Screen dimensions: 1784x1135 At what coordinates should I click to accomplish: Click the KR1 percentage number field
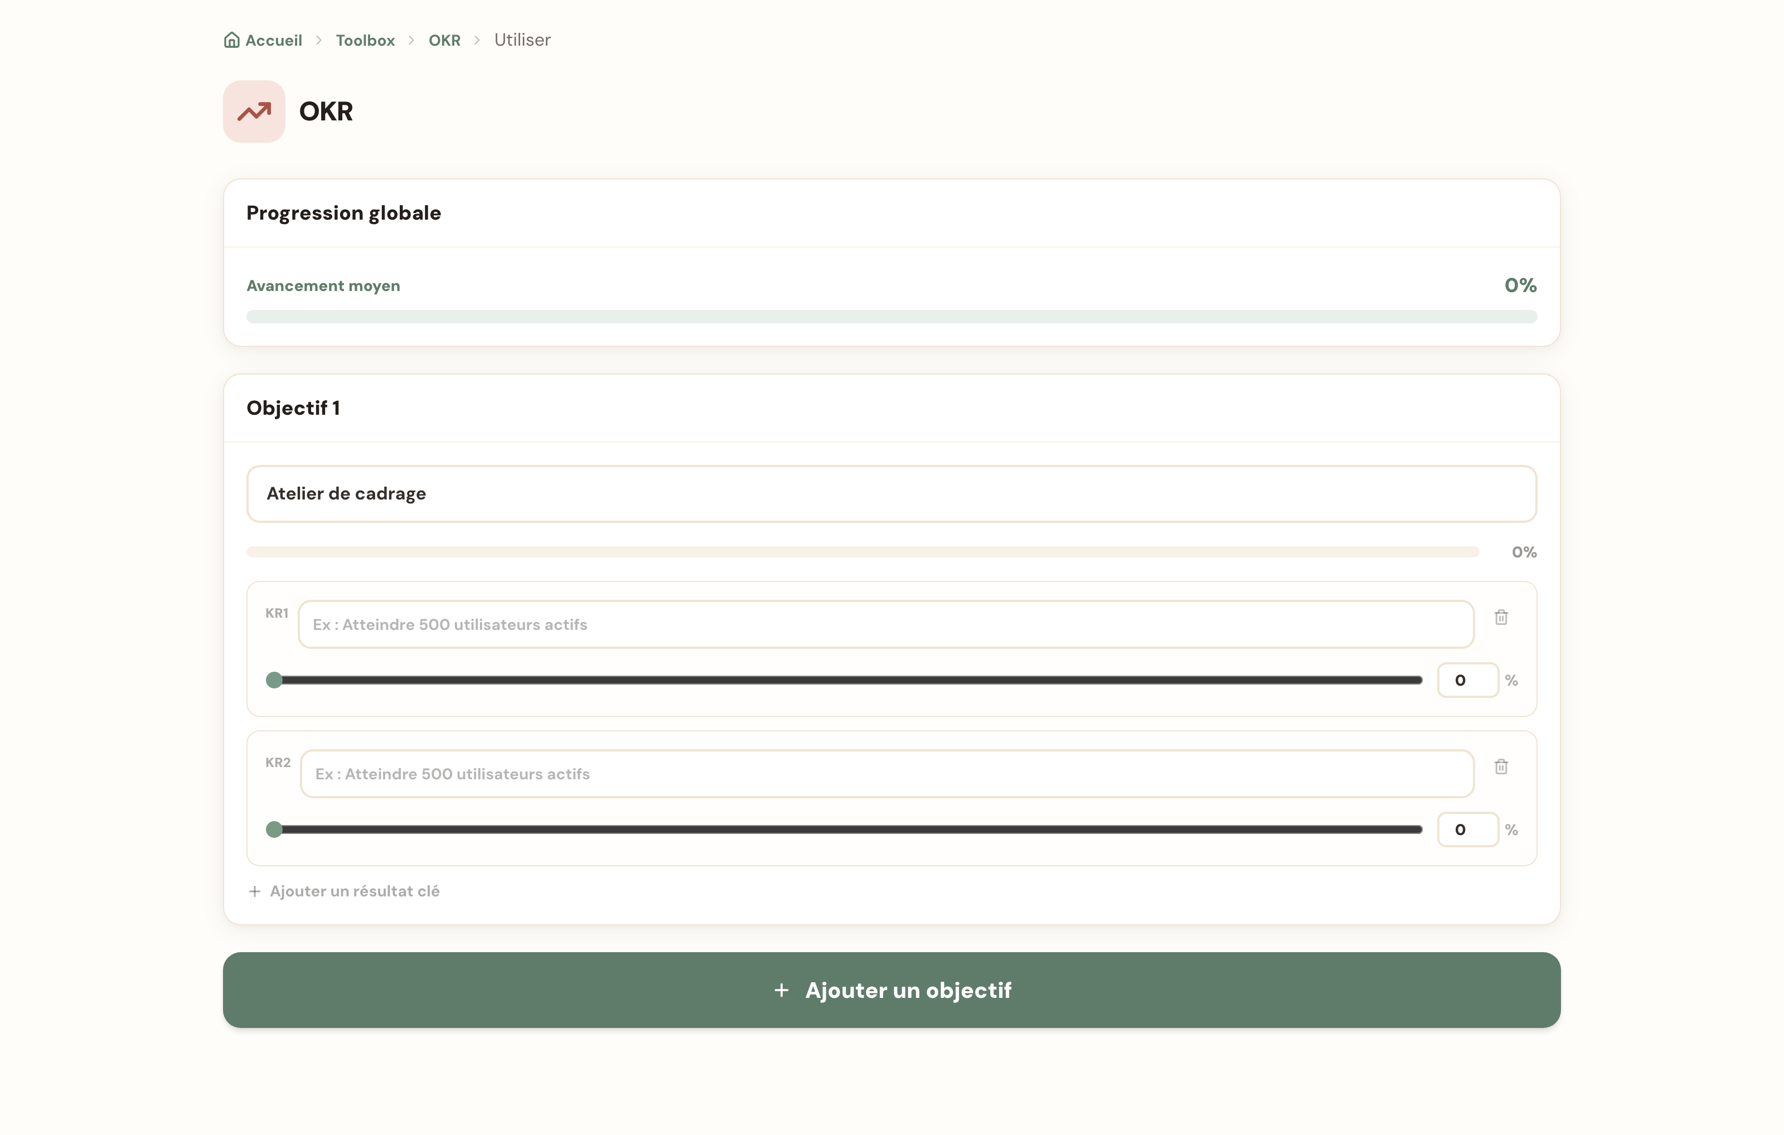(1468, 680)
